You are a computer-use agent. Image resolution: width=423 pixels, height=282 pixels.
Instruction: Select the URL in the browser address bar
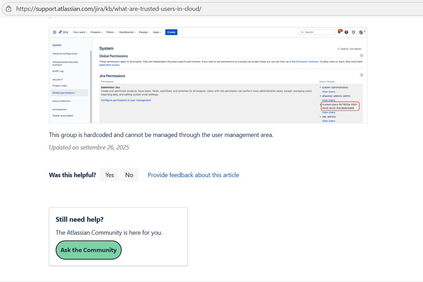pos(109,8)
